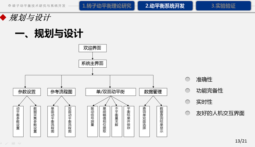
Task: Open the slideshow slide menu icon
Action: (x=13, y=143)
